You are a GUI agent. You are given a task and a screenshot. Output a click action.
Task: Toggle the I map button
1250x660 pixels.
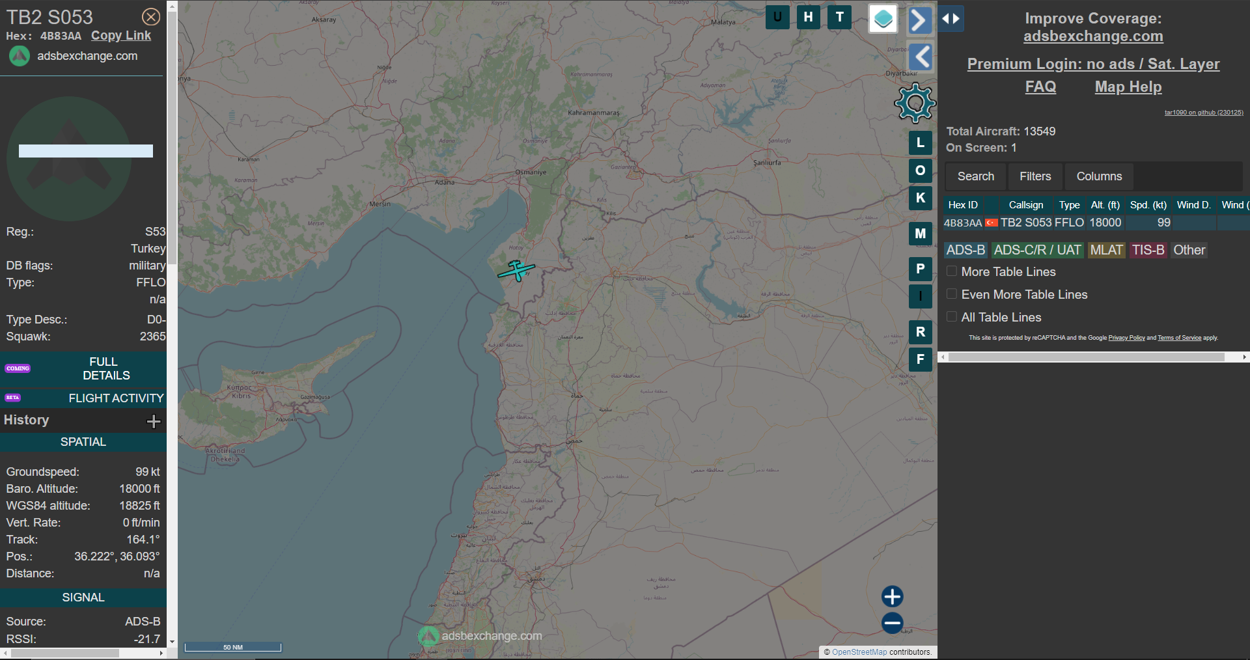click(921, 296)
